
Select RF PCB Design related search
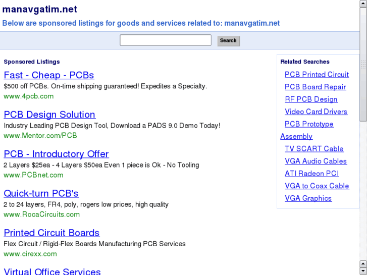point(311,99)
